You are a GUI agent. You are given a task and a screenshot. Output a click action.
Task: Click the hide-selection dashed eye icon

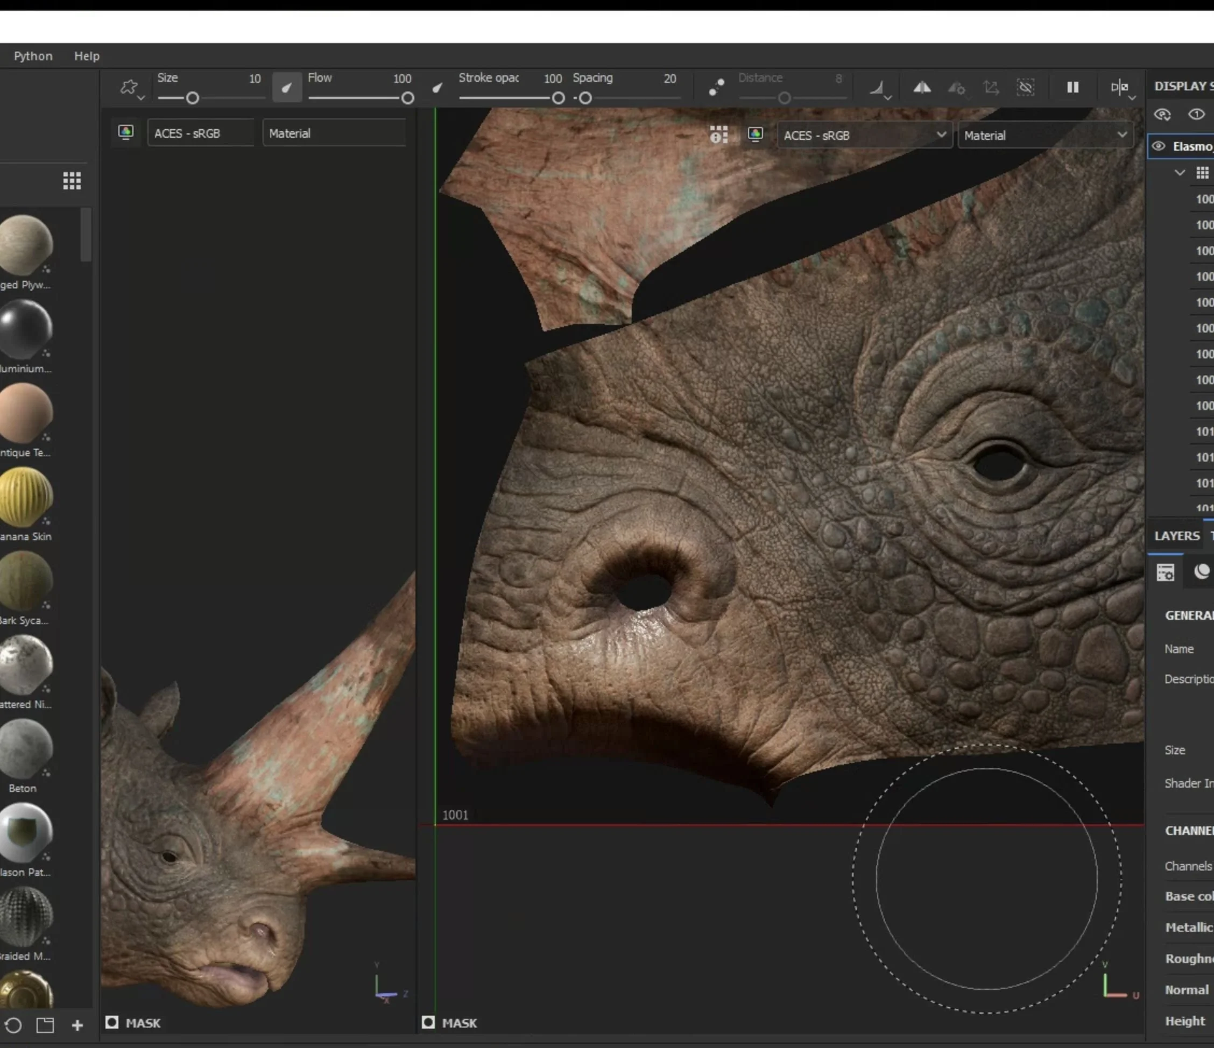(1025, 88)
